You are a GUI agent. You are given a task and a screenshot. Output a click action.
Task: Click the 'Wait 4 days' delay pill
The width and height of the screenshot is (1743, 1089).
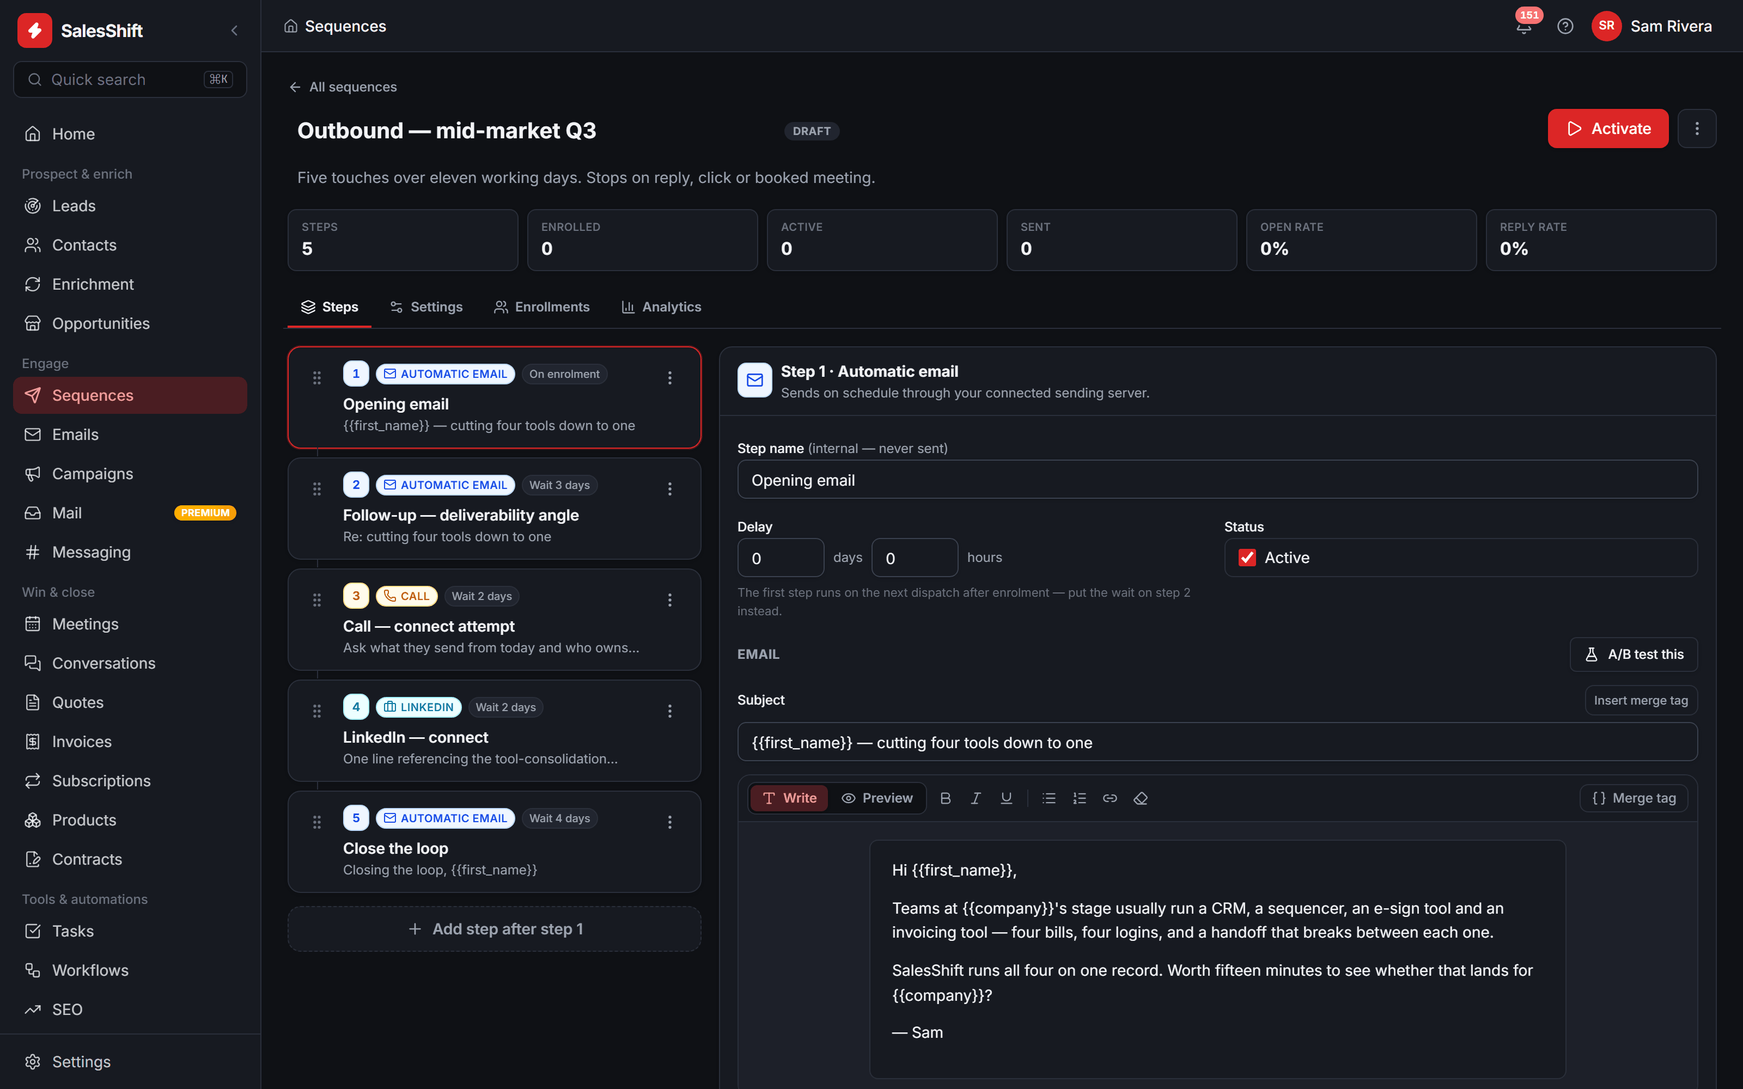[559, 818]
